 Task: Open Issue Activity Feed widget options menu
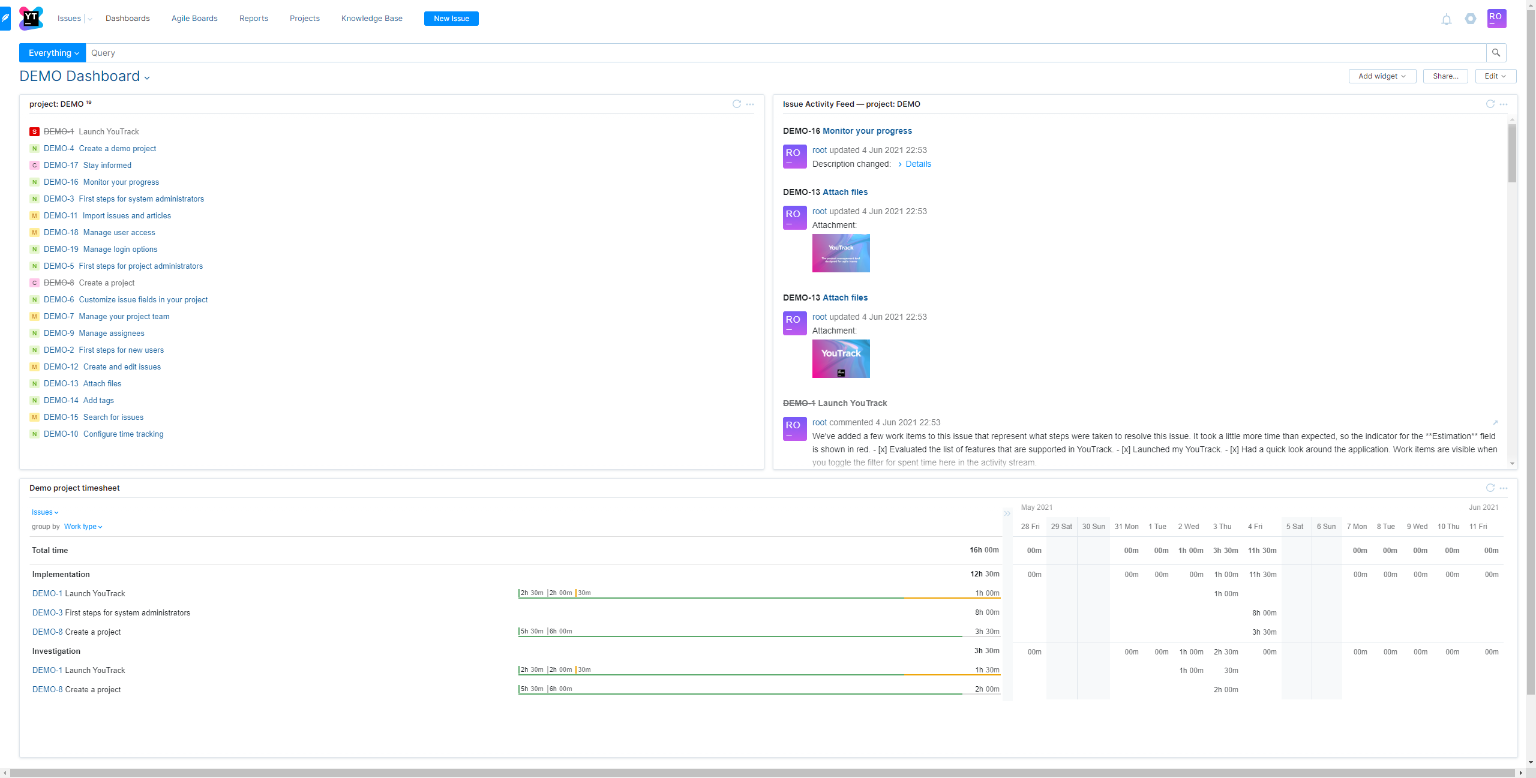(x=1504, y=104)
